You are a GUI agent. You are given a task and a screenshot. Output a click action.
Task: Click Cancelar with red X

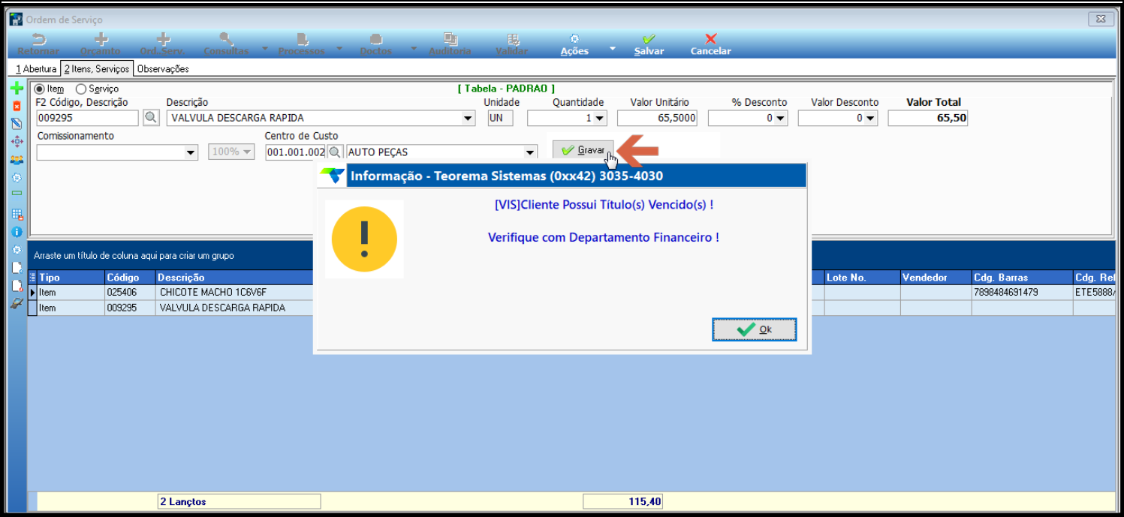[710, 45]
